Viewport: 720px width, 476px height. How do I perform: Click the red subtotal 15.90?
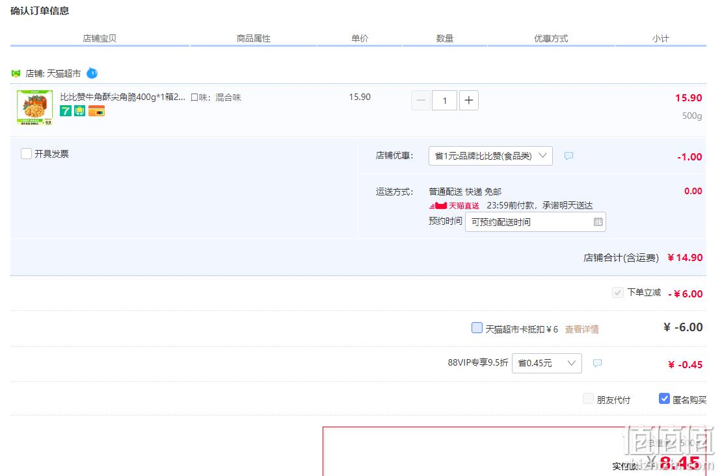coord(688,97)
